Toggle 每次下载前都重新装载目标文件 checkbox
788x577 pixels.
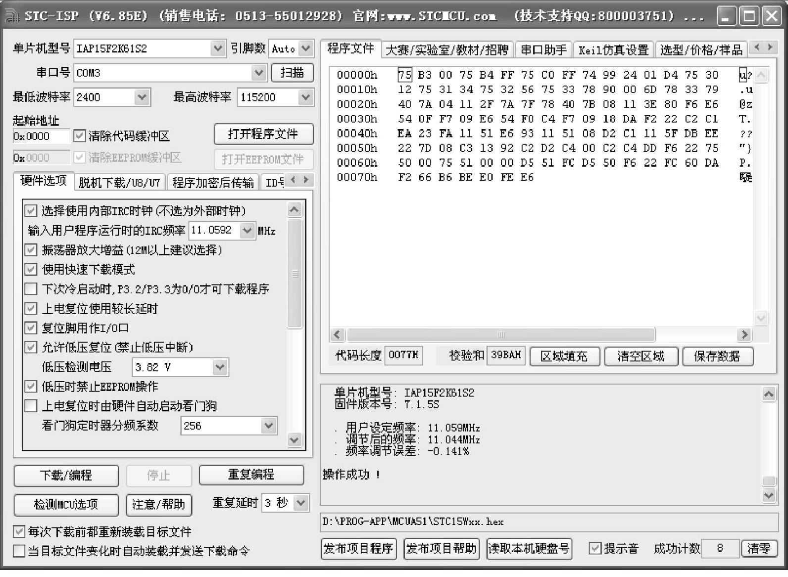(19, 532)
